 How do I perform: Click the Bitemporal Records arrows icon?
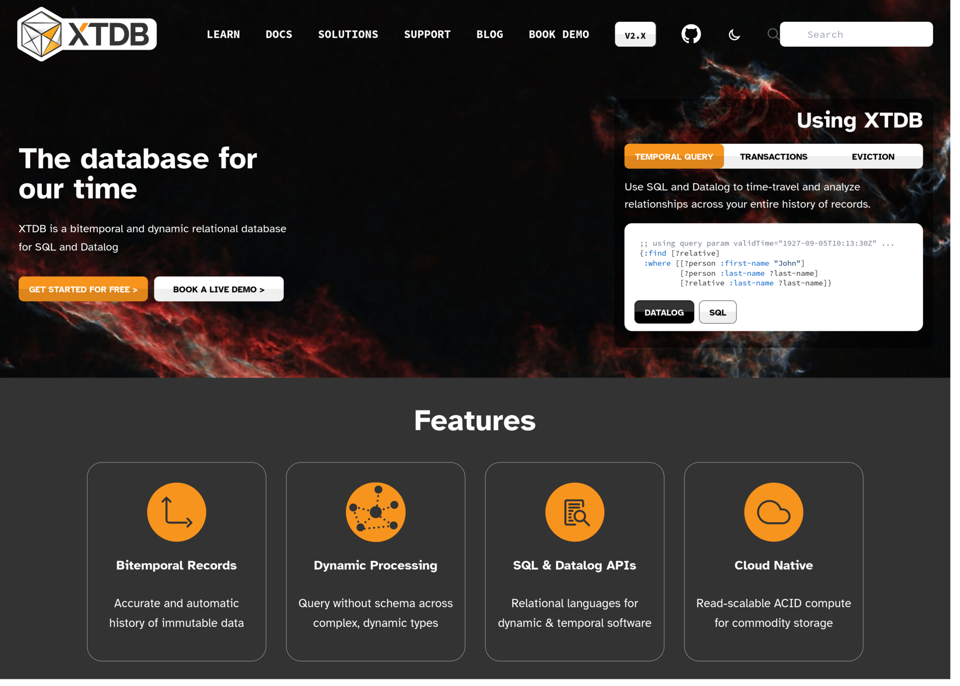[x=176, y=512]
